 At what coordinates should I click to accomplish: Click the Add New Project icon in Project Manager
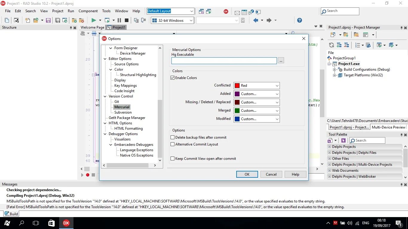coord(332,35)
